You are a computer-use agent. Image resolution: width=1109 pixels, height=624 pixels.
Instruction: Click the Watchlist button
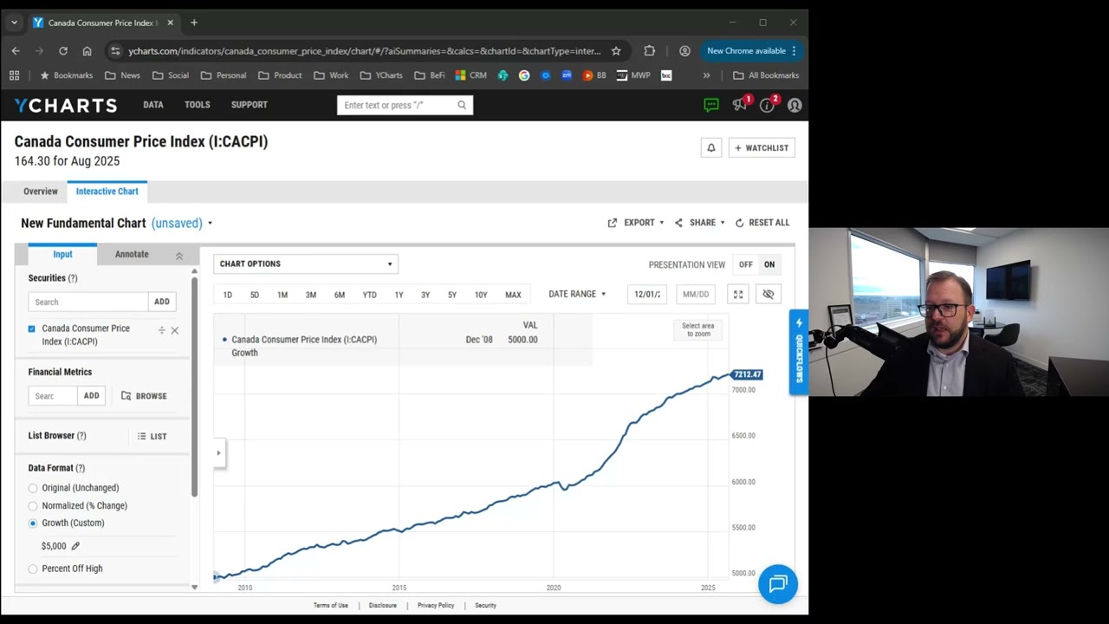click(762, 148)
